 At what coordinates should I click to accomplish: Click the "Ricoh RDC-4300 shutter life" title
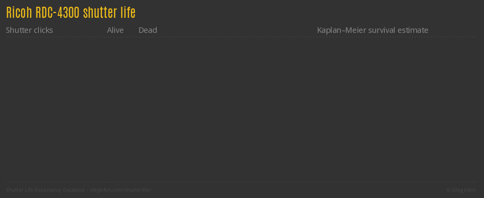(x=71, y=13)
